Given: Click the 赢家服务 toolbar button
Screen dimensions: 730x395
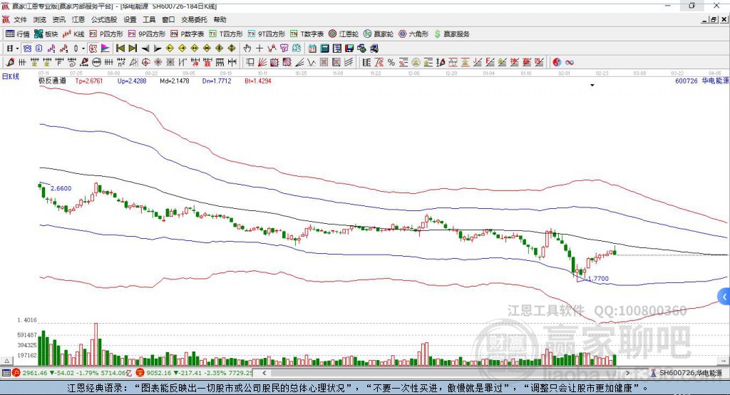Looking at the screenshot, I should (x=451, y=34).
